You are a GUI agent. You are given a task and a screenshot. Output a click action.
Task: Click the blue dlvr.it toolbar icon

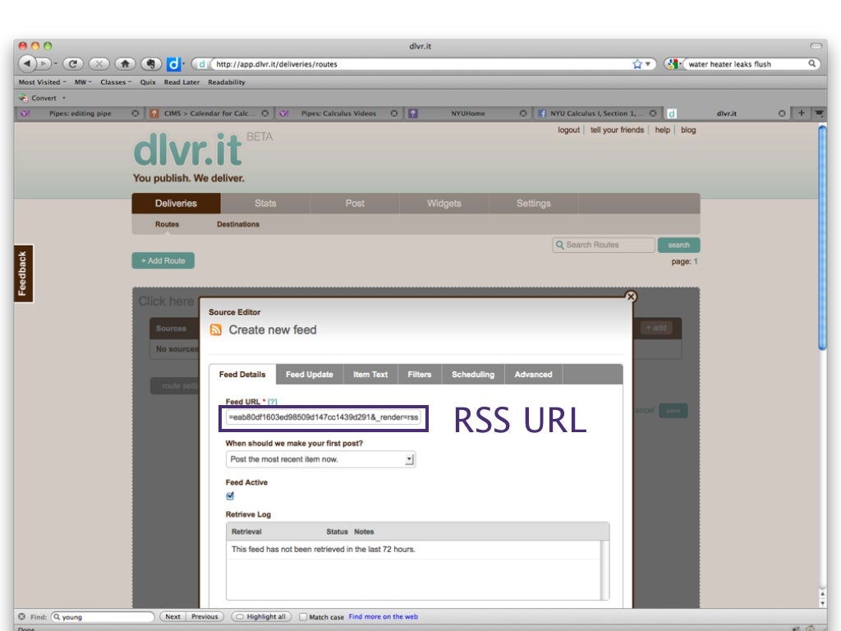[173, 64]
